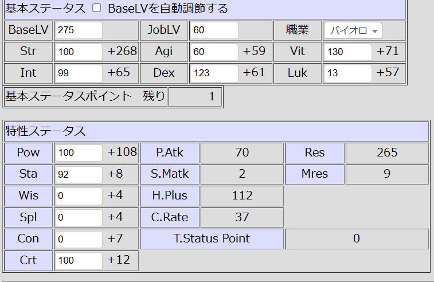Click the Con trait input field
The image size is (434, 282).
(x=78, y=239)
